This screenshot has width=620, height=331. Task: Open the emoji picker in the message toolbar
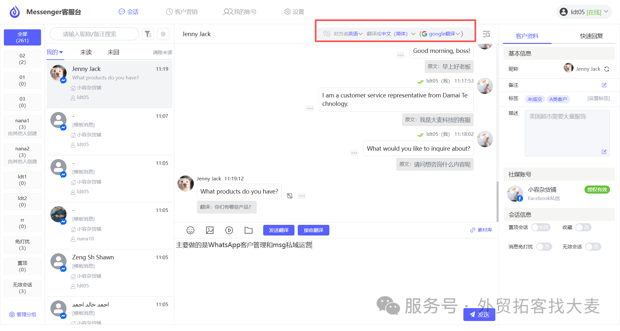point(191,230)
